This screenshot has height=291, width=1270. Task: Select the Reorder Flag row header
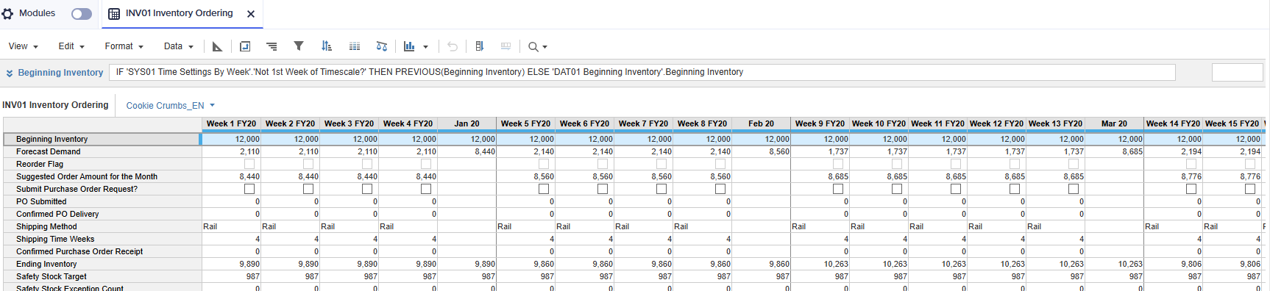coord(102,164)
